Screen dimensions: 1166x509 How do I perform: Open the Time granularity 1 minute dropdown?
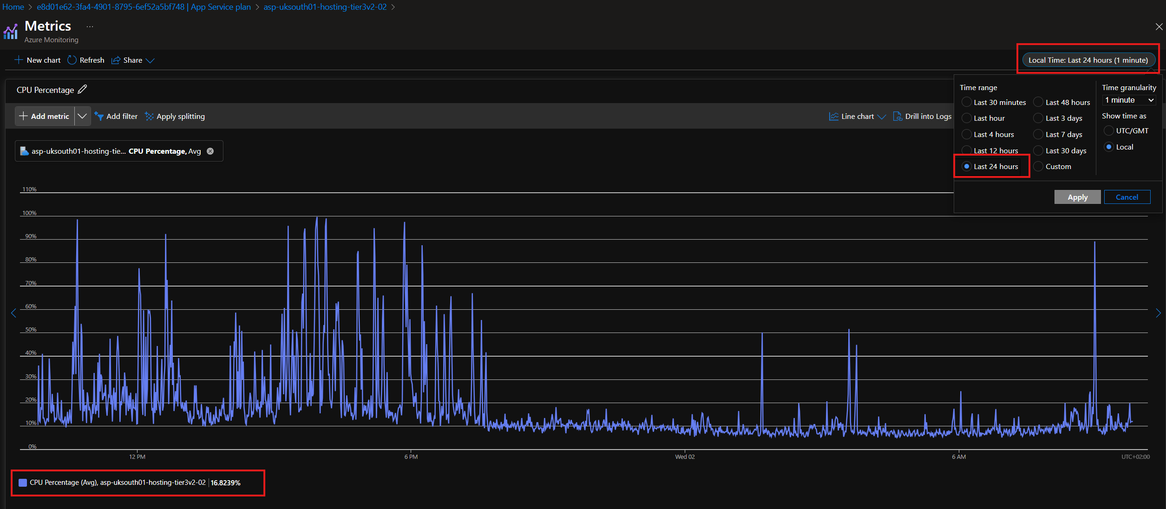coord(1129,100)
